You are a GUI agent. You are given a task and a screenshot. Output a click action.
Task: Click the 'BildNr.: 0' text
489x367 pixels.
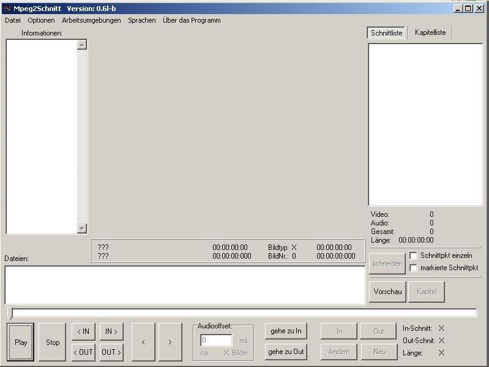[282, 256]
